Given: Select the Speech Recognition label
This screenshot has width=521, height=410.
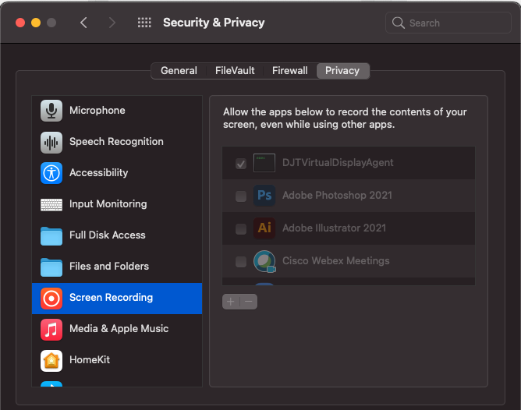Looking at the screenshot, I should tap(116, 142).
